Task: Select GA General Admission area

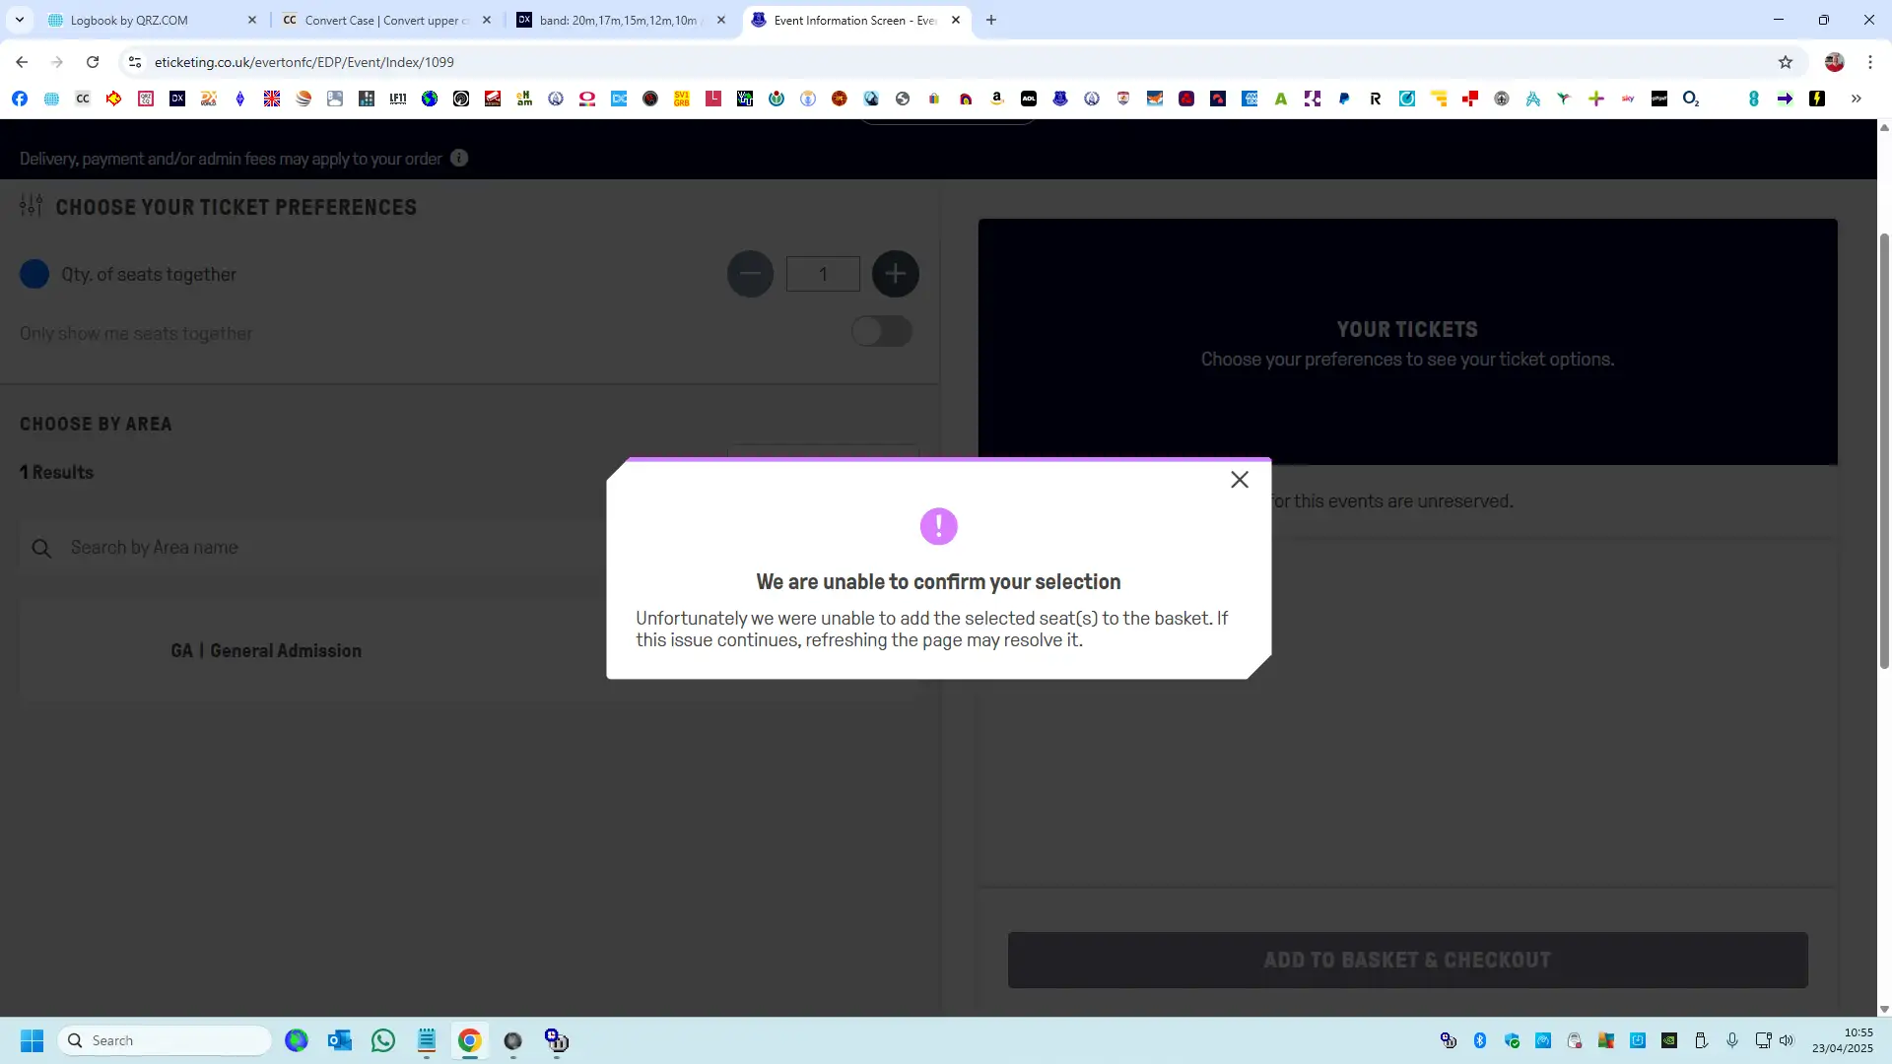Action: pos(266,651)
